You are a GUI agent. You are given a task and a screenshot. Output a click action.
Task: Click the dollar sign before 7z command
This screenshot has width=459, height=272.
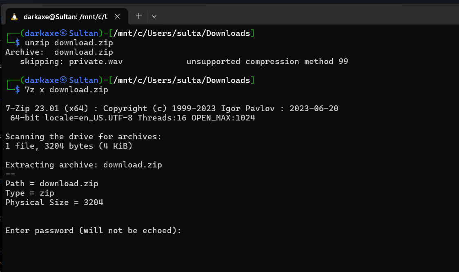17,90
